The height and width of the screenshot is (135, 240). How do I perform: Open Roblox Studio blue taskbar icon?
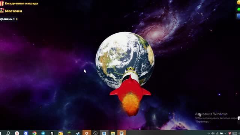point(26,133)
